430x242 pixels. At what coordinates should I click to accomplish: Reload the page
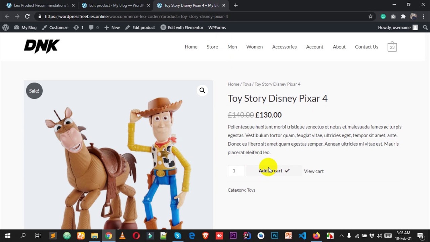(27, 16)
